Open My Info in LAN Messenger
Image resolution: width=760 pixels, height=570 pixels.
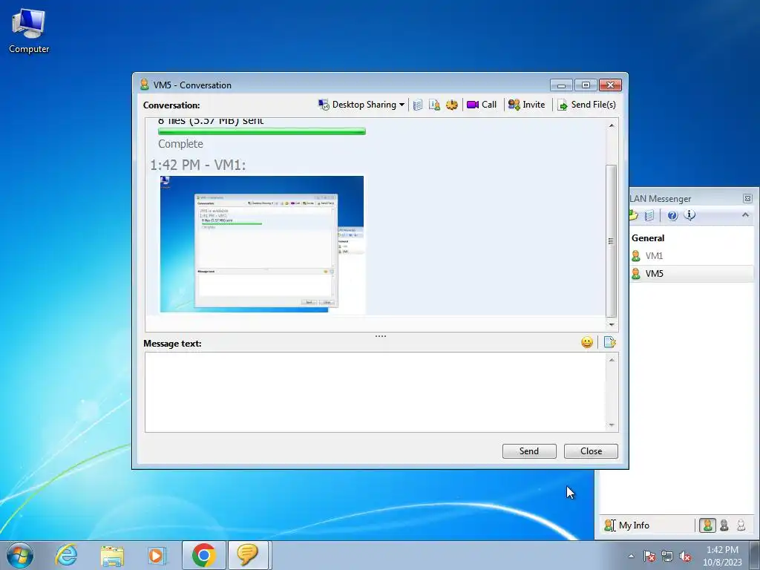[x=627, y=525]
